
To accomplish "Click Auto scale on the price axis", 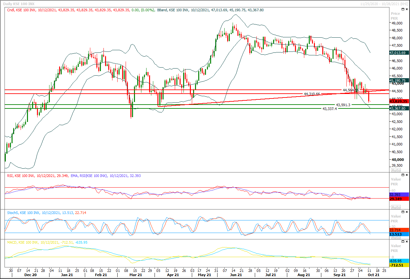I will pyautogui.click(x=396, y=170).
